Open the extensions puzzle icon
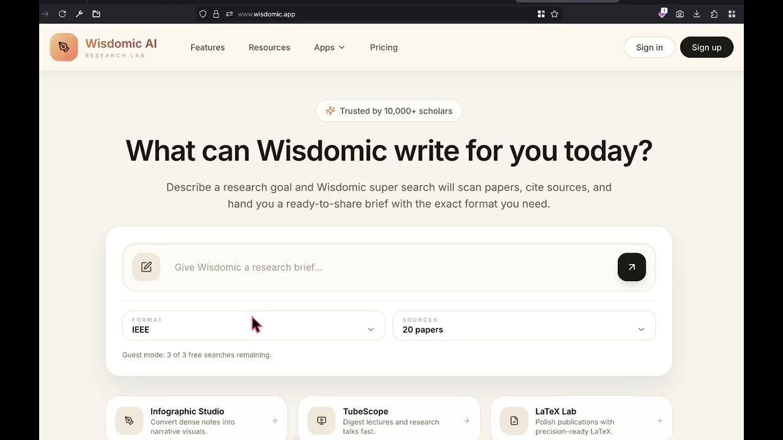The width and height of the screenshot is (783, 440). click(x=714, y=13)
